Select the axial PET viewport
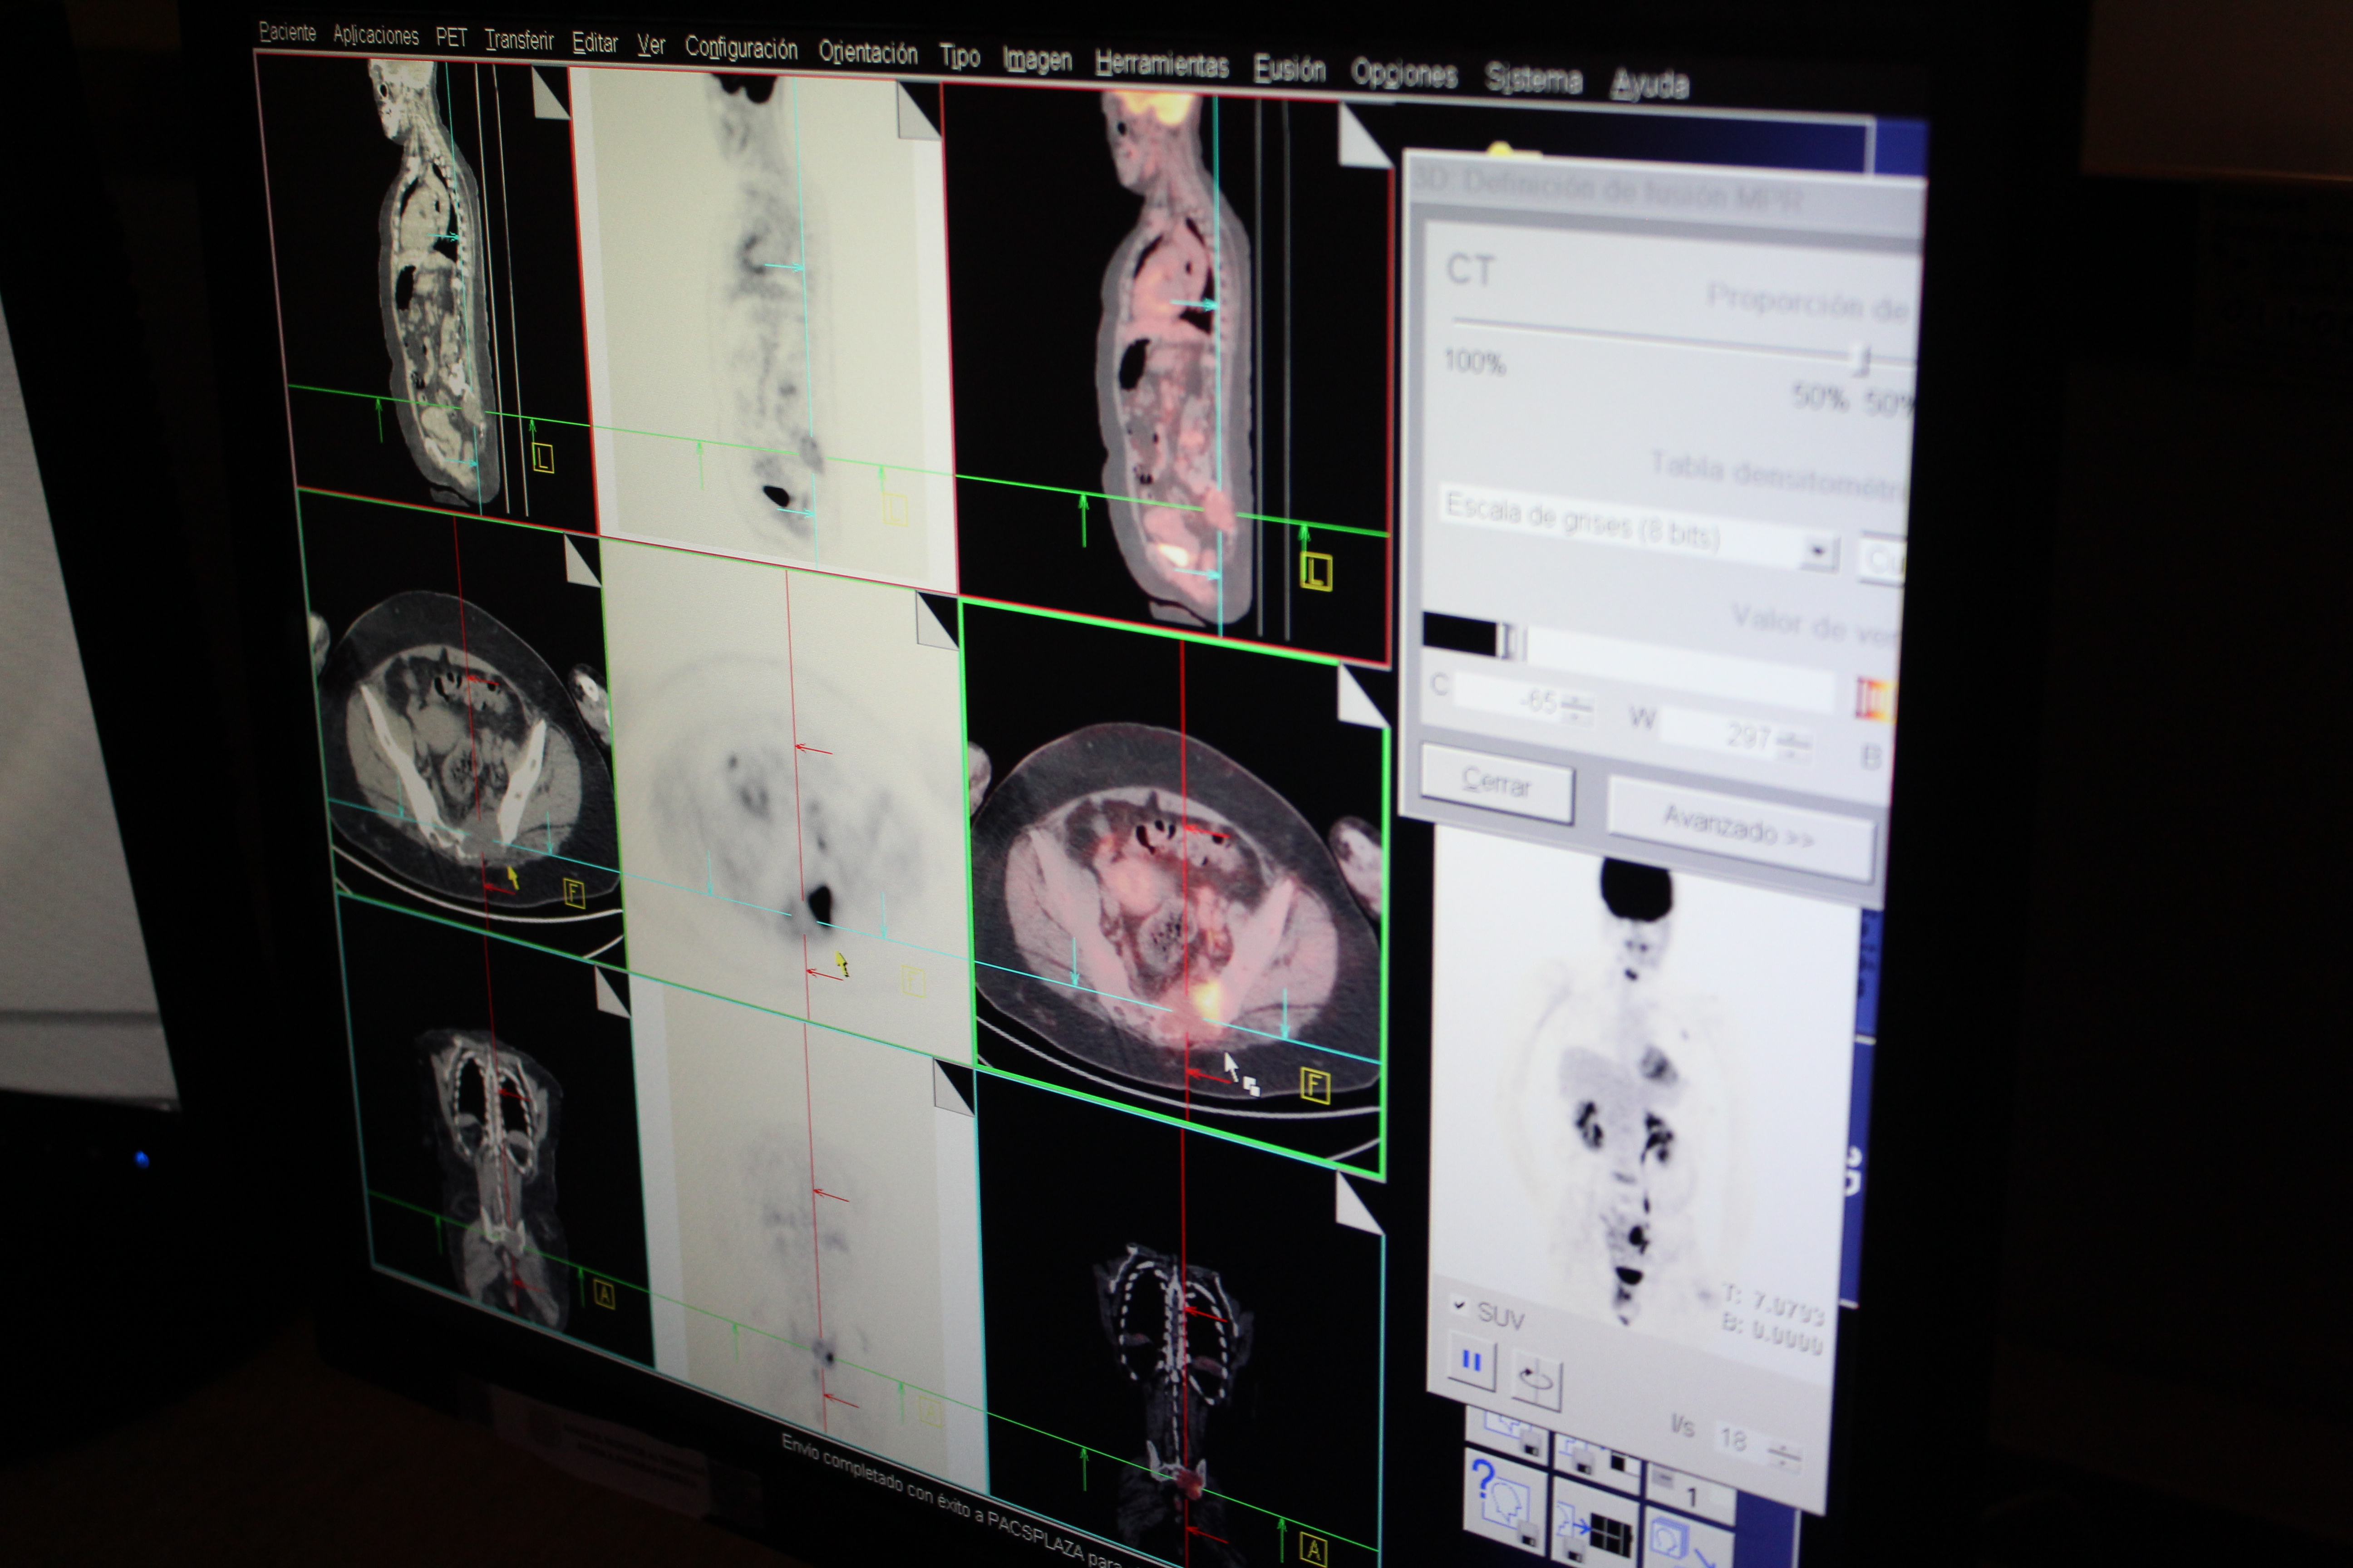The height and width of the screenshot is (1568, 2353). tap(788, 800)
